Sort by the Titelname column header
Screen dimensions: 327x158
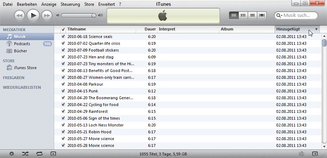(101, 29)
